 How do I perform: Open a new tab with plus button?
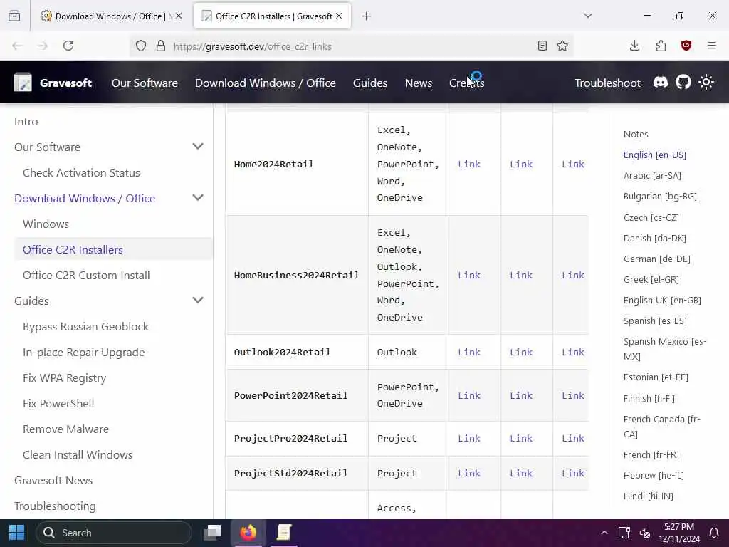[367, 16]
